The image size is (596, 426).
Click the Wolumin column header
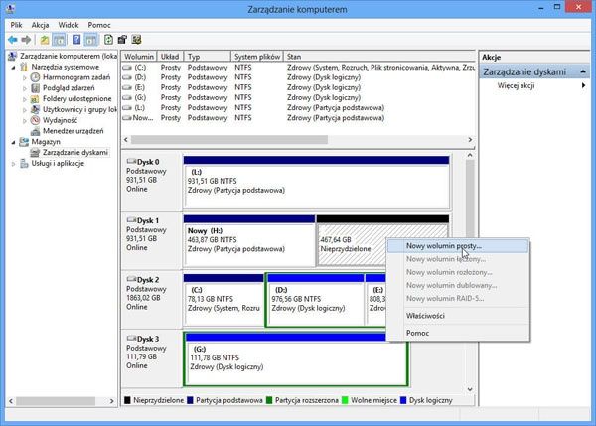(139, 57)
